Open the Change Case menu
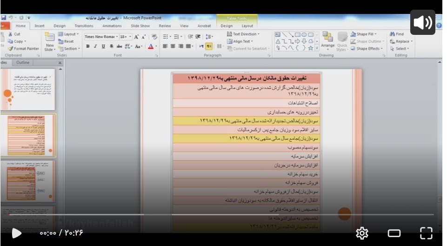 (x=139, y=46)
